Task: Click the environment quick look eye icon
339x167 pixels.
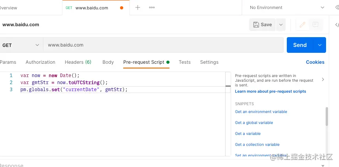Action: 337,7
